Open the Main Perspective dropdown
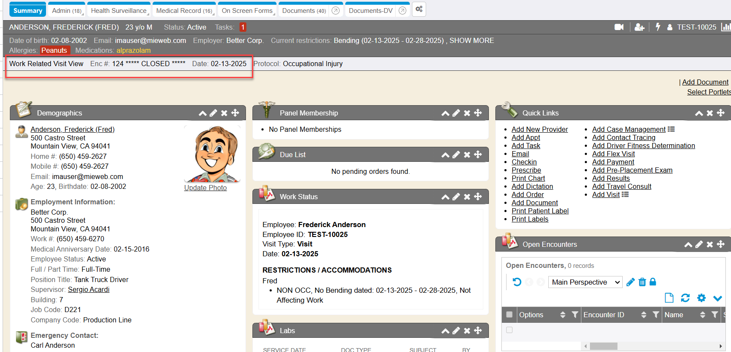Image resolution: width=731 pixels, height=352 pixels. (x=585, y=282)
